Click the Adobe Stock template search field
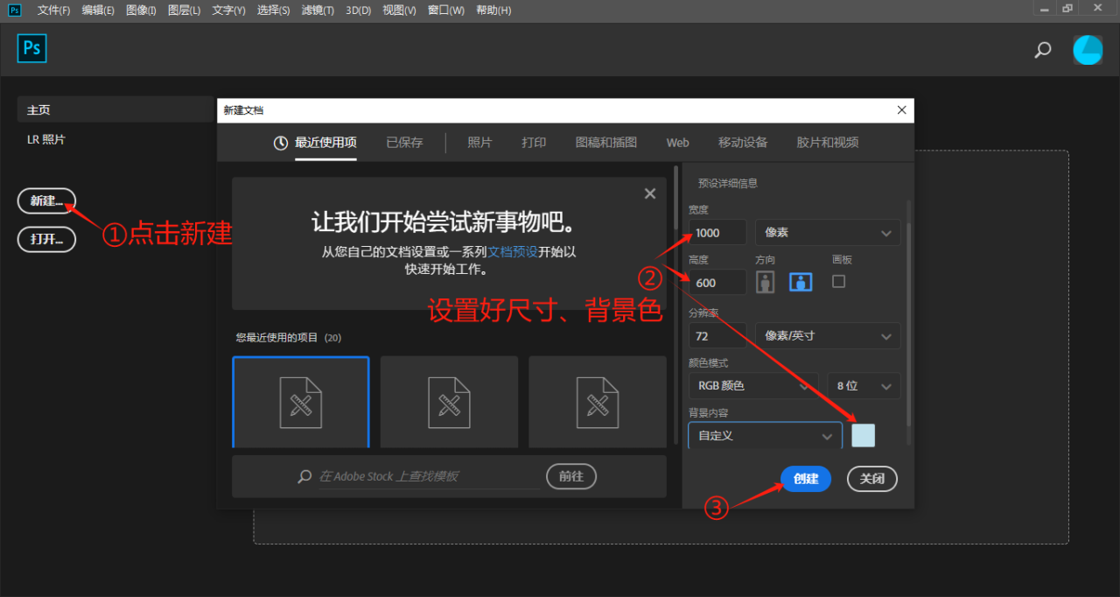Viewport: 1120px width, 597px height. 429,477
